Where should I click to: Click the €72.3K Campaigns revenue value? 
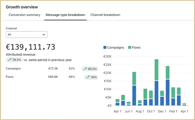click(53, 68)
